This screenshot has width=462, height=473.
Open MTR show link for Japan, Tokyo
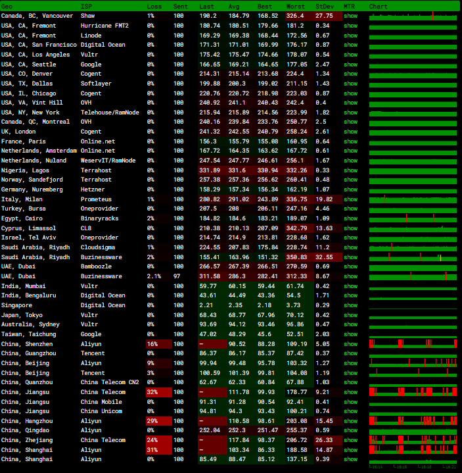[x=350, y=315]
